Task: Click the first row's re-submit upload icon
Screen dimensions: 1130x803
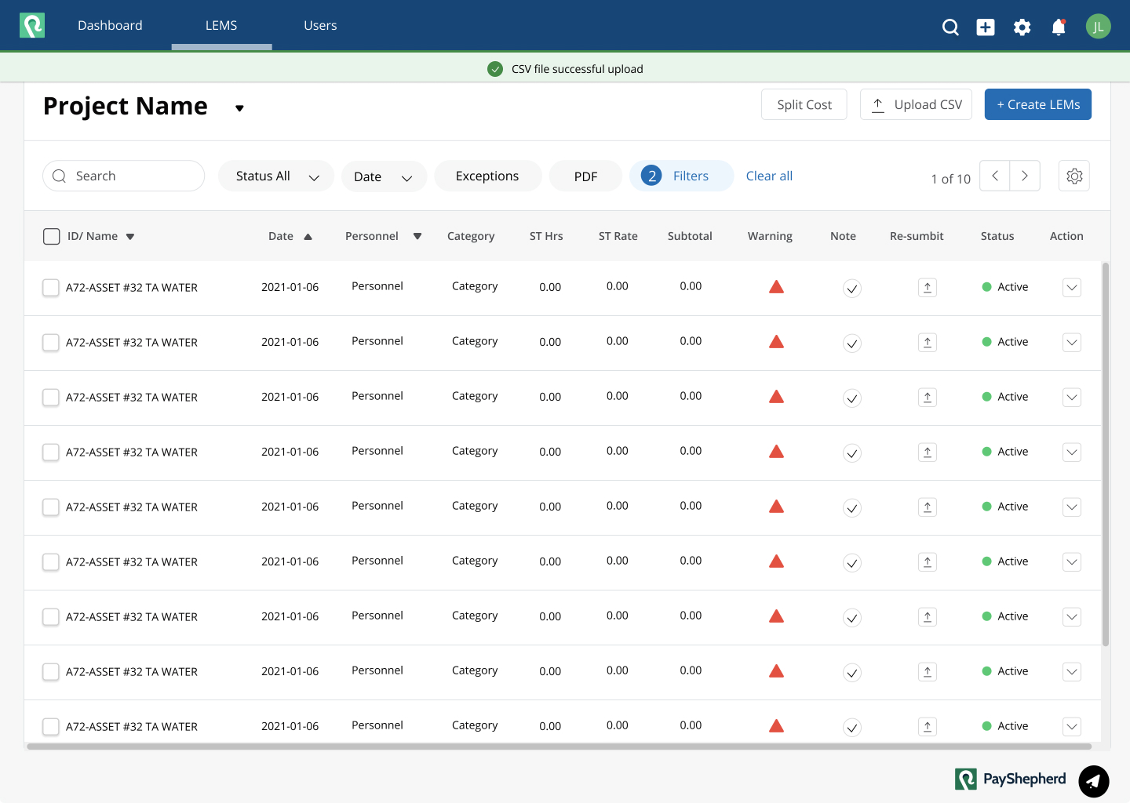Action: [928, 288]
